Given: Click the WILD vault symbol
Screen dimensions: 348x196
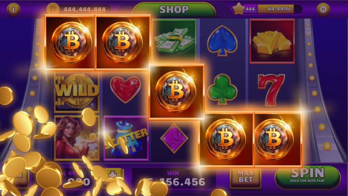Looking at the screenshot, I should [x=77, y=92].
